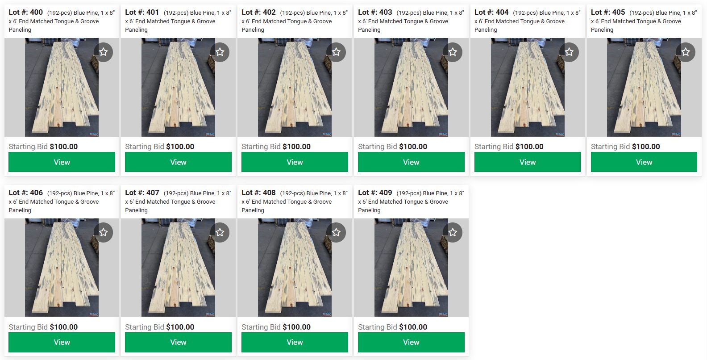The height and width of the screenshot is (360, 707).
Task: Toggle the star on Lot 407
Action: [x=220, y=233]
